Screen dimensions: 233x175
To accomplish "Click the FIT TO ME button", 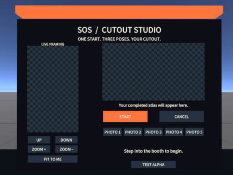I will point(53,159).
